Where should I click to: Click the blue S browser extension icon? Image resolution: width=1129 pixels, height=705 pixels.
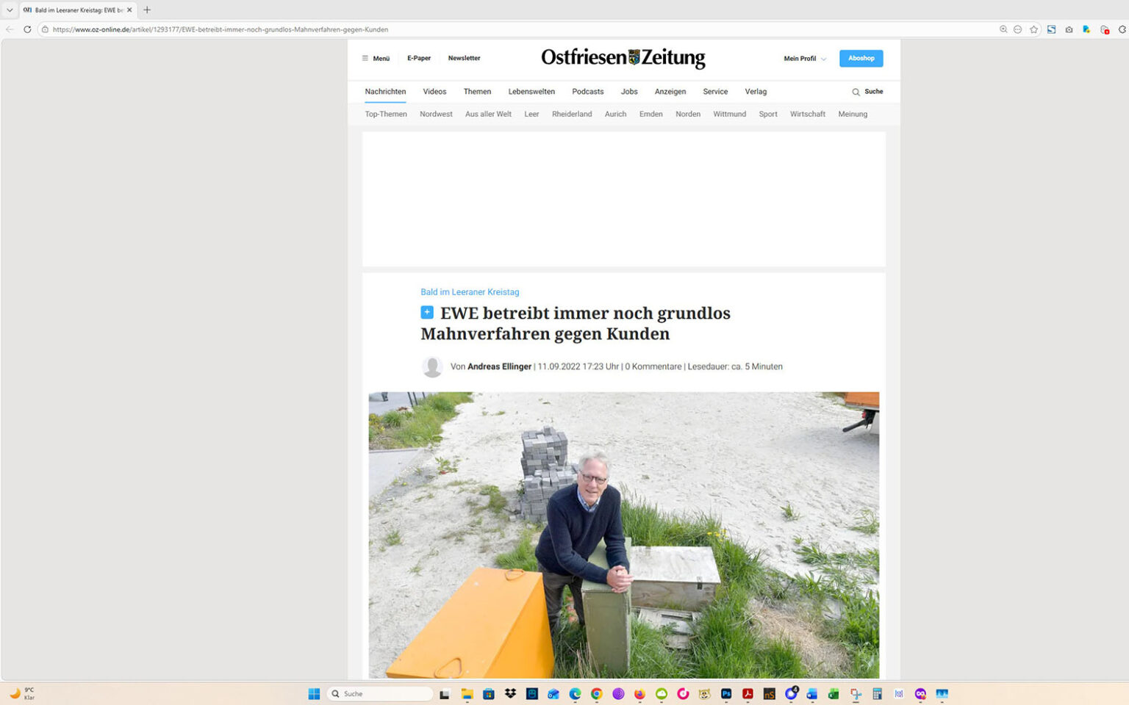click(x=1051, y=29)
